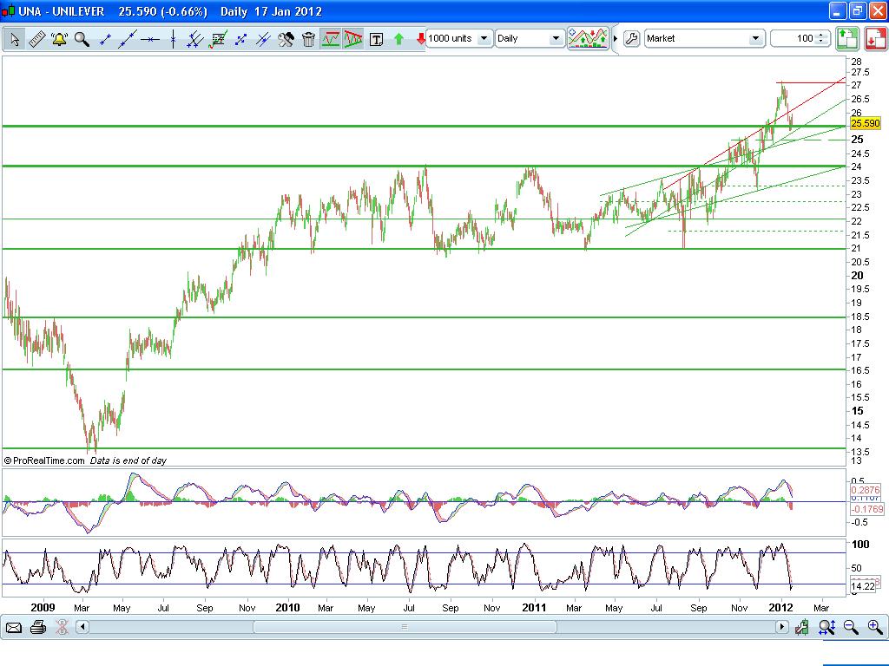Click the 2011 year label on time axis
The height and width of the screenshot is (666, 889).
click(x=534, y=608)
